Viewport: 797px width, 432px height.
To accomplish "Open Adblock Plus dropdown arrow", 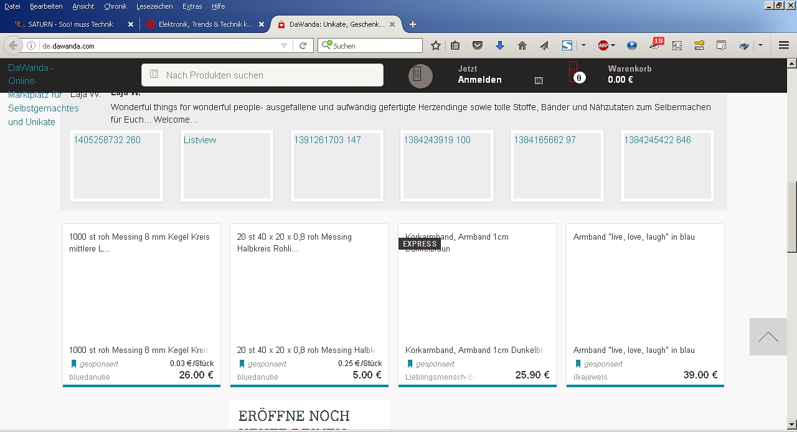I will tap(613, 45).
